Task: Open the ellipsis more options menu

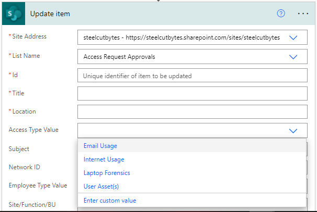Action: click(x=303, y=14)
